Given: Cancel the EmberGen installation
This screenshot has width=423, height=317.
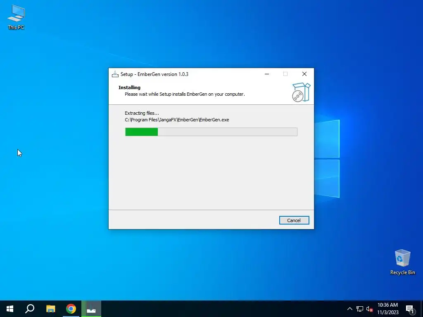Looking at the screenshot, I should pyautogui.click(x=294, y=220).
